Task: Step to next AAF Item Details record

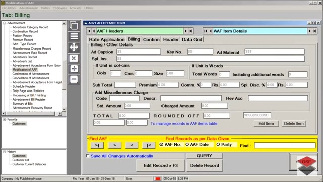Action: [x=309, y=31]
